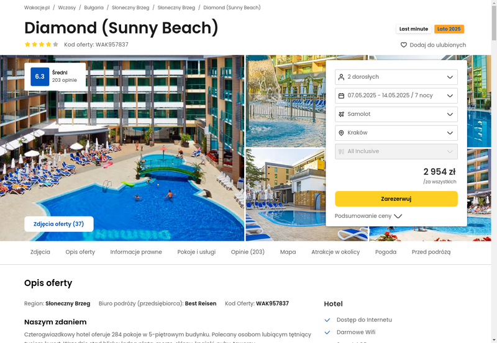Viewport: 497px width, 343px height.
Task: Open Zdjęcia oferty (37) photo gallery
Action: tap(59, 224)
